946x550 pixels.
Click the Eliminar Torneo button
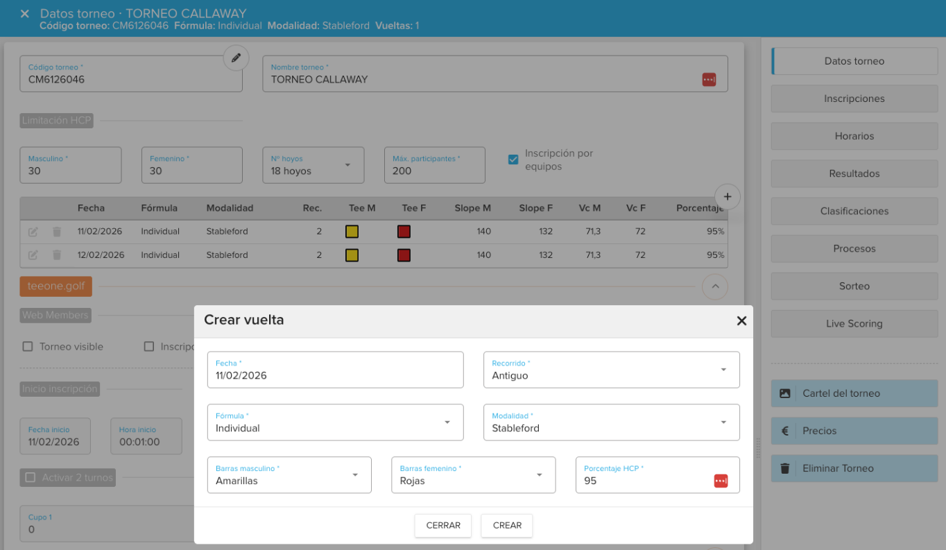pyautogui.click(x=854, y=468)
